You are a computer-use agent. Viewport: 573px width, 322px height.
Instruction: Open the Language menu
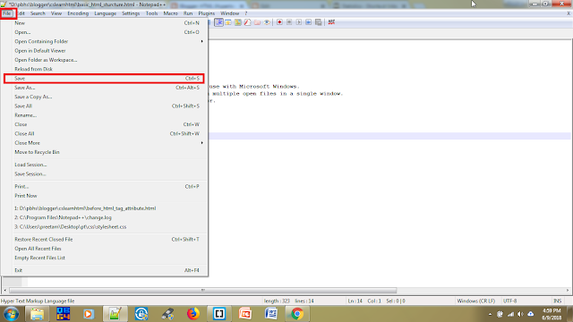[106, 13]
